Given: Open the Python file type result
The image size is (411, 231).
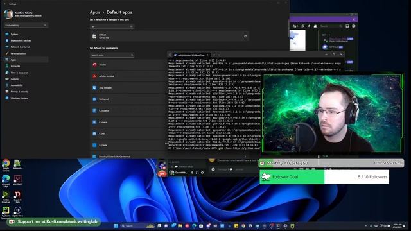Looking at the screenshot, I should point(169,36).
